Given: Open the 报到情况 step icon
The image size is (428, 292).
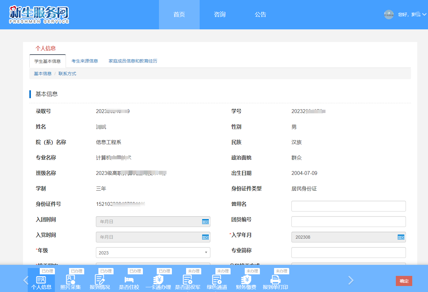Looking at the screenshot, I should (x=100, y=280).
